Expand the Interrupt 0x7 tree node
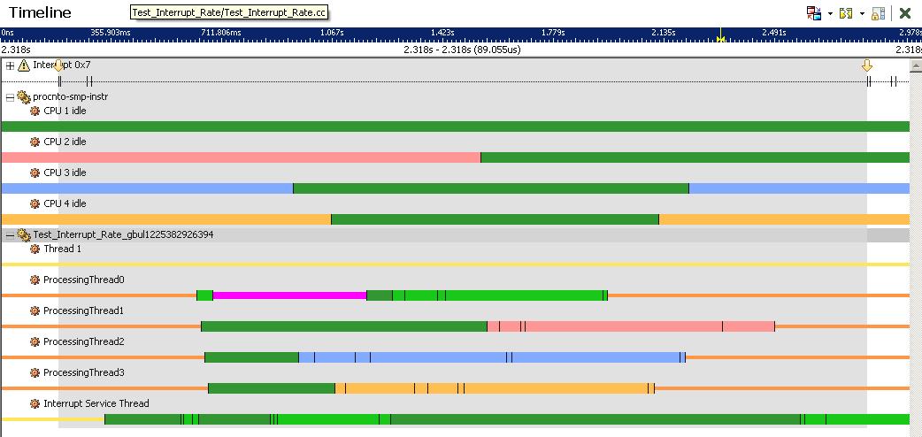This screenshot has height=437, width=922. tap(10, 65)
